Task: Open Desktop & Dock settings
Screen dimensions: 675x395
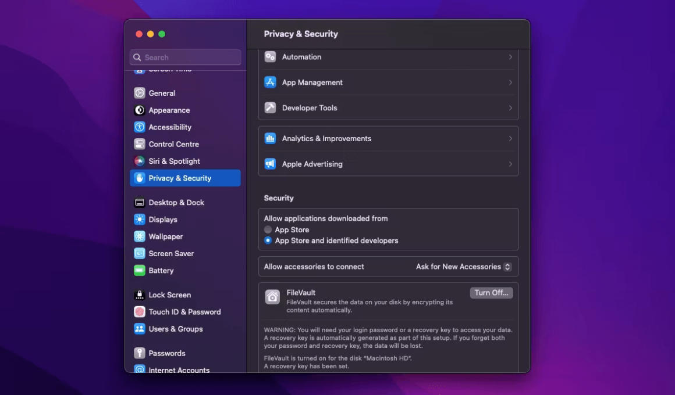Action: click(x=185, y=203)
